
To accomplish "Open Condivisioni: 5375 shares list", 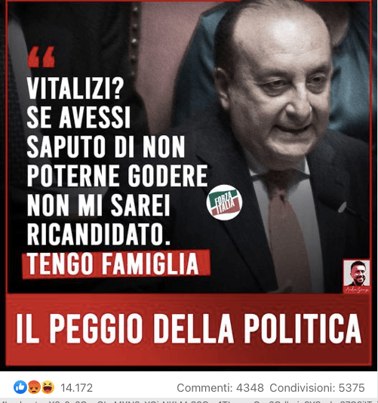I will [317, 388].
